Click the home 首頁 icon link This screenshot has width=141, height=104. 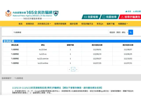(128, 12)
